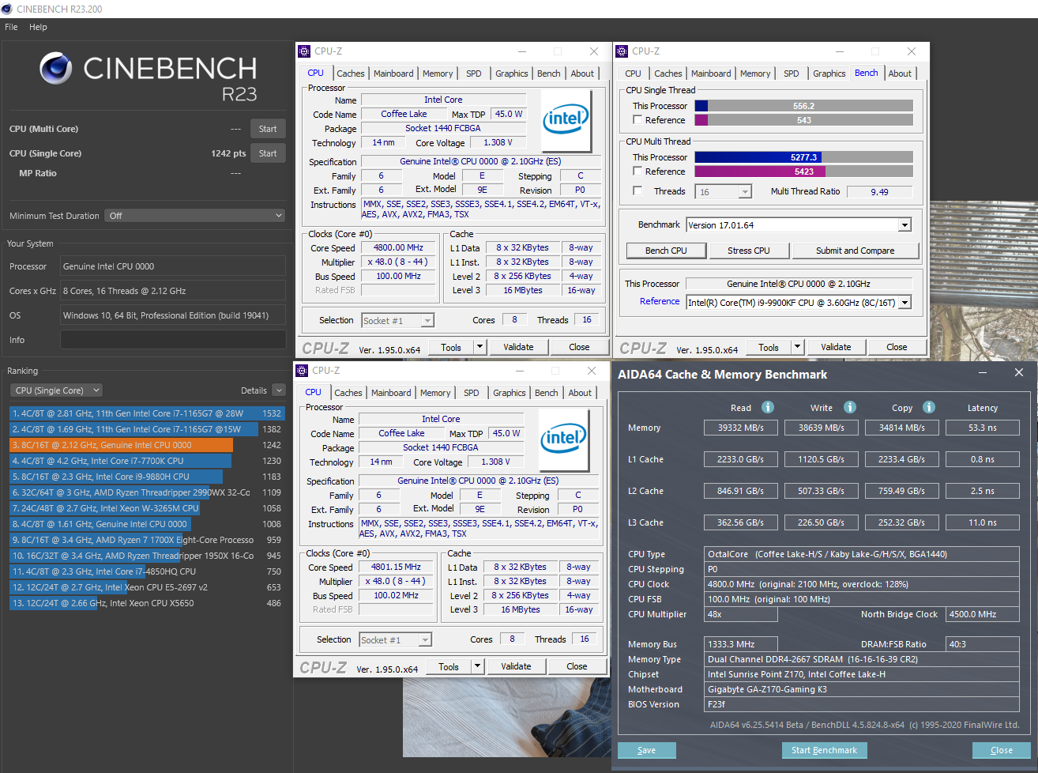This screenshot has height=773, width=1038.
Task: Click the Cinebench Info text field
Action: [173, 340]
